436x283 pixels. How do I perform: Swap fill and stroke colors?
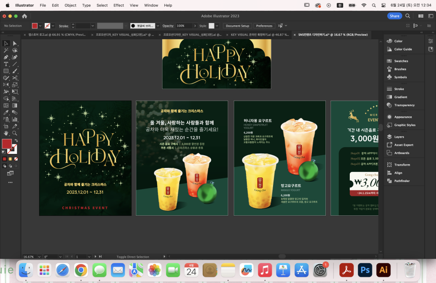pyautogui.click(x=16, y=141)
